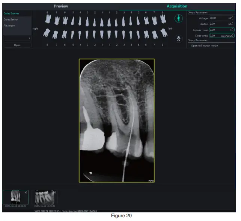
Task: Click the Expose Time input field
Action: coord(221,30)
